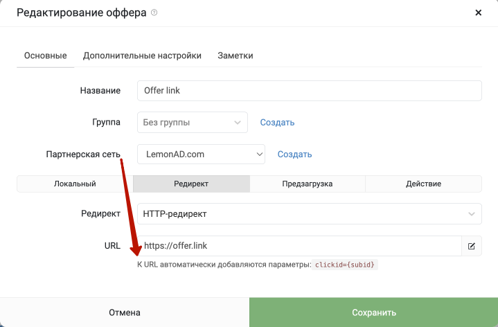Click the green Сохранить button

(374, 312)
